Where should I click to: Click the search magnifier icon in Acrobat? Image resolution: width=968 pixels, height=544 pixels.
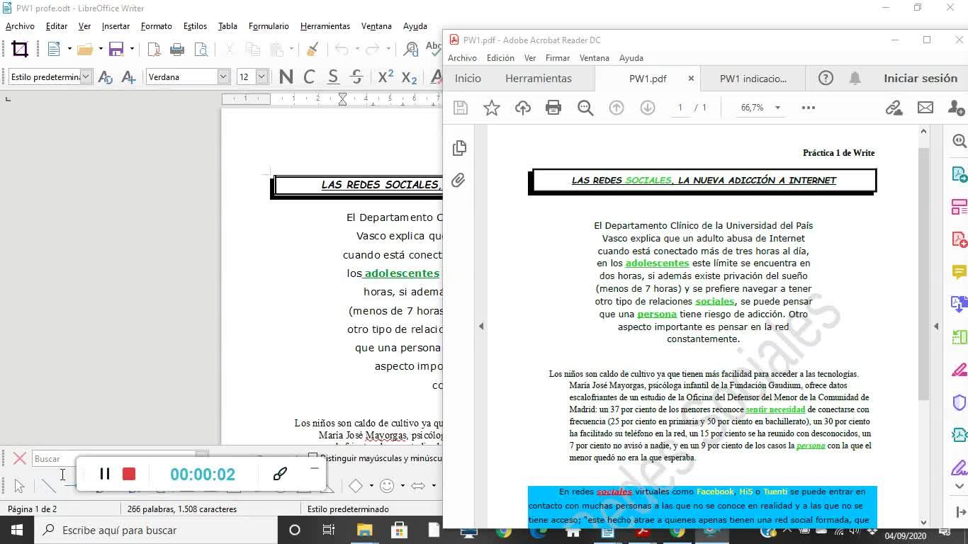[x=585, y=108]
